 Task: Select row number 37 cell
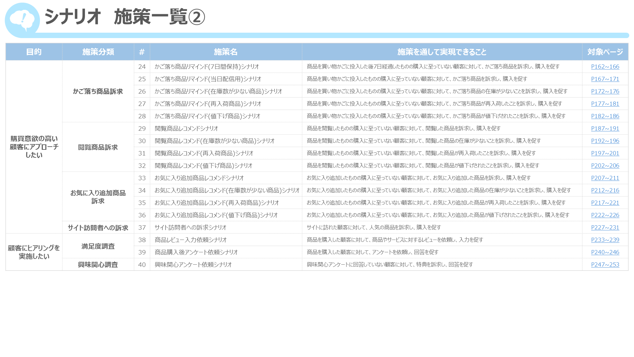coord(142,228)
